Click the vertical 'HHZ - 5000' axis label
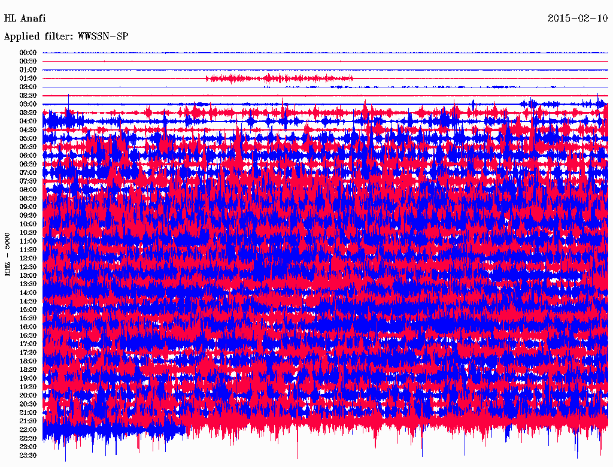The image size is (613, 467). tap(7, 254)
